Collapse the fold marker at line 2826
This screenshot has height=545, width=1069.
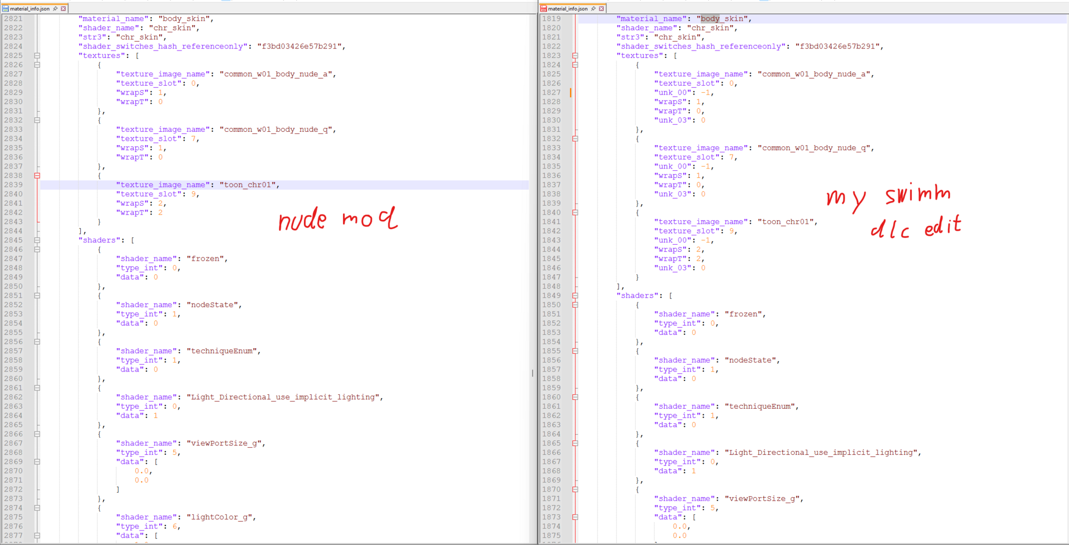point(37,65)
